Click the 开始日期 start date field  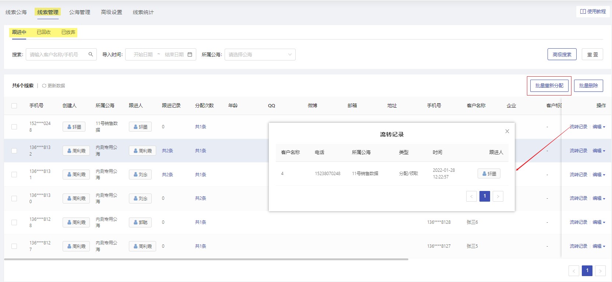[143, 55]
